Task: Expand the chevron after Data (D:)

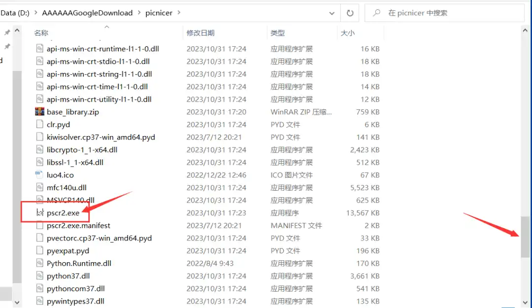Action: point(35,13)
